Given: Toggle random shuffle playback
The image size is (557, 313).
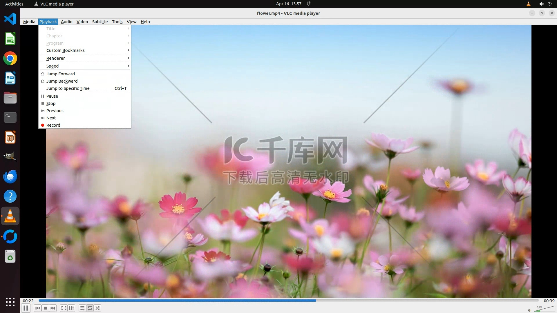Looking at the screenshot, I should pyautogui.click(x=98, y=308).
